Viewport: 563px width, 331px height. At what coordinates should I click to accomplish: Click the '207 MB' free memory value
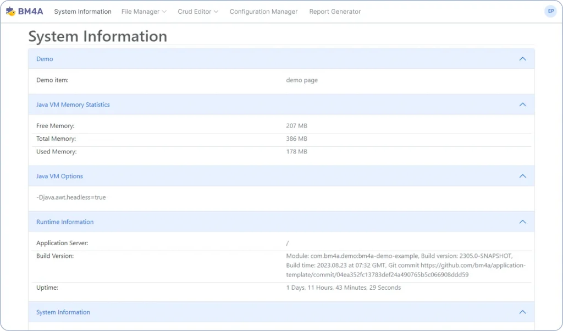point(296,126)
